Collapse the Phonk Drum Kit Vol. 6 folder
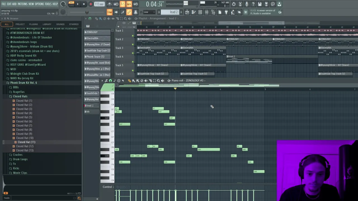This screenshot has width=358, height=201. (x=23, y=83)
